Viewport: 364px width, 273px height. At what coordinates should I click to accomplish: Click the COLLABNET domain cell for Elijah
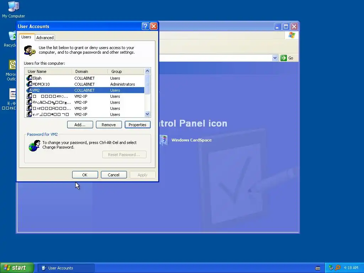[85, 78]
